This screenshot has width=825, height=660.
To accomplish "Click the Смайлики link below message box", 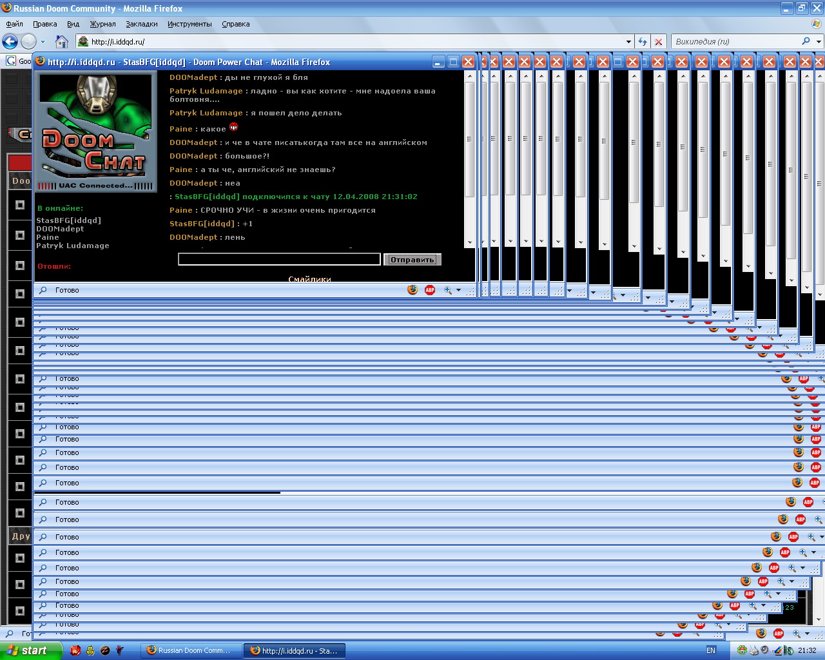I will point(309,278).
